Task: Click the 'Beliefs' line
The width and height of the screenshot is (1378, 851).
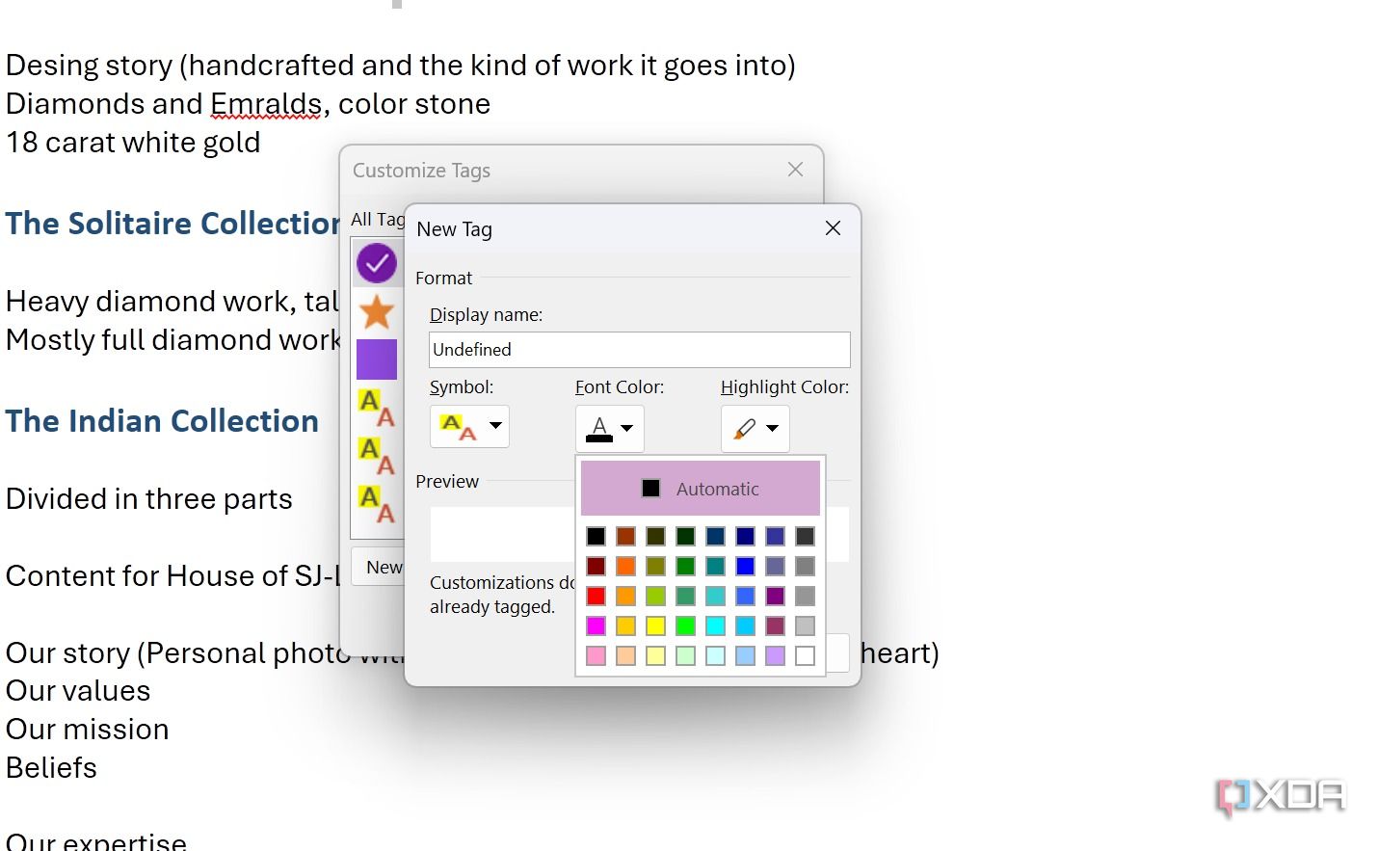Action: 51,768
